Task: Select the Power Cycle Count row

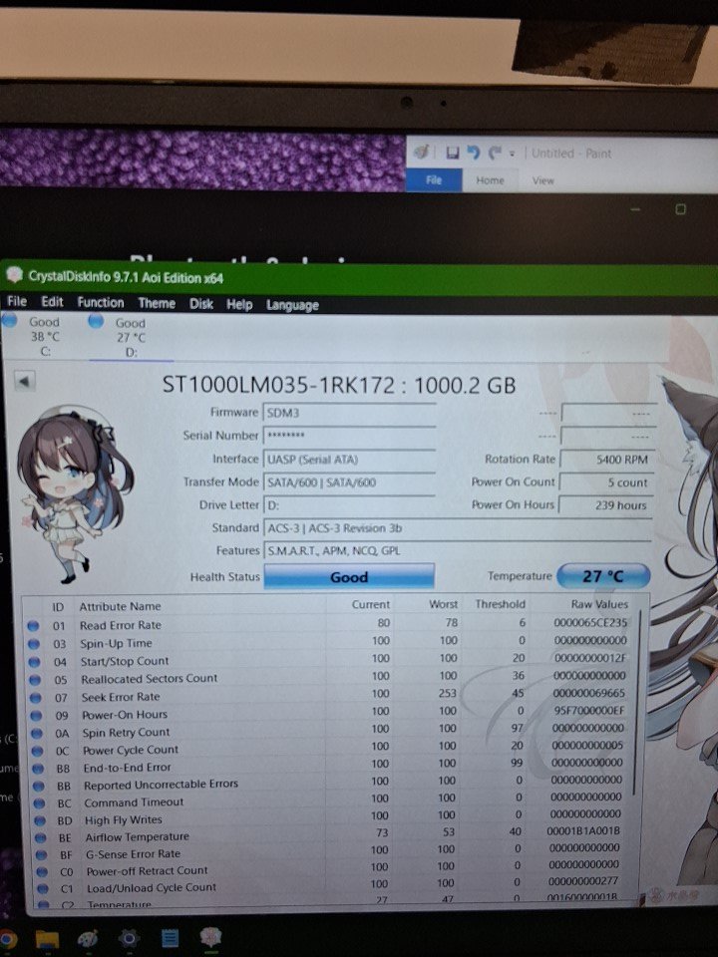Action: tap(333, 748)
